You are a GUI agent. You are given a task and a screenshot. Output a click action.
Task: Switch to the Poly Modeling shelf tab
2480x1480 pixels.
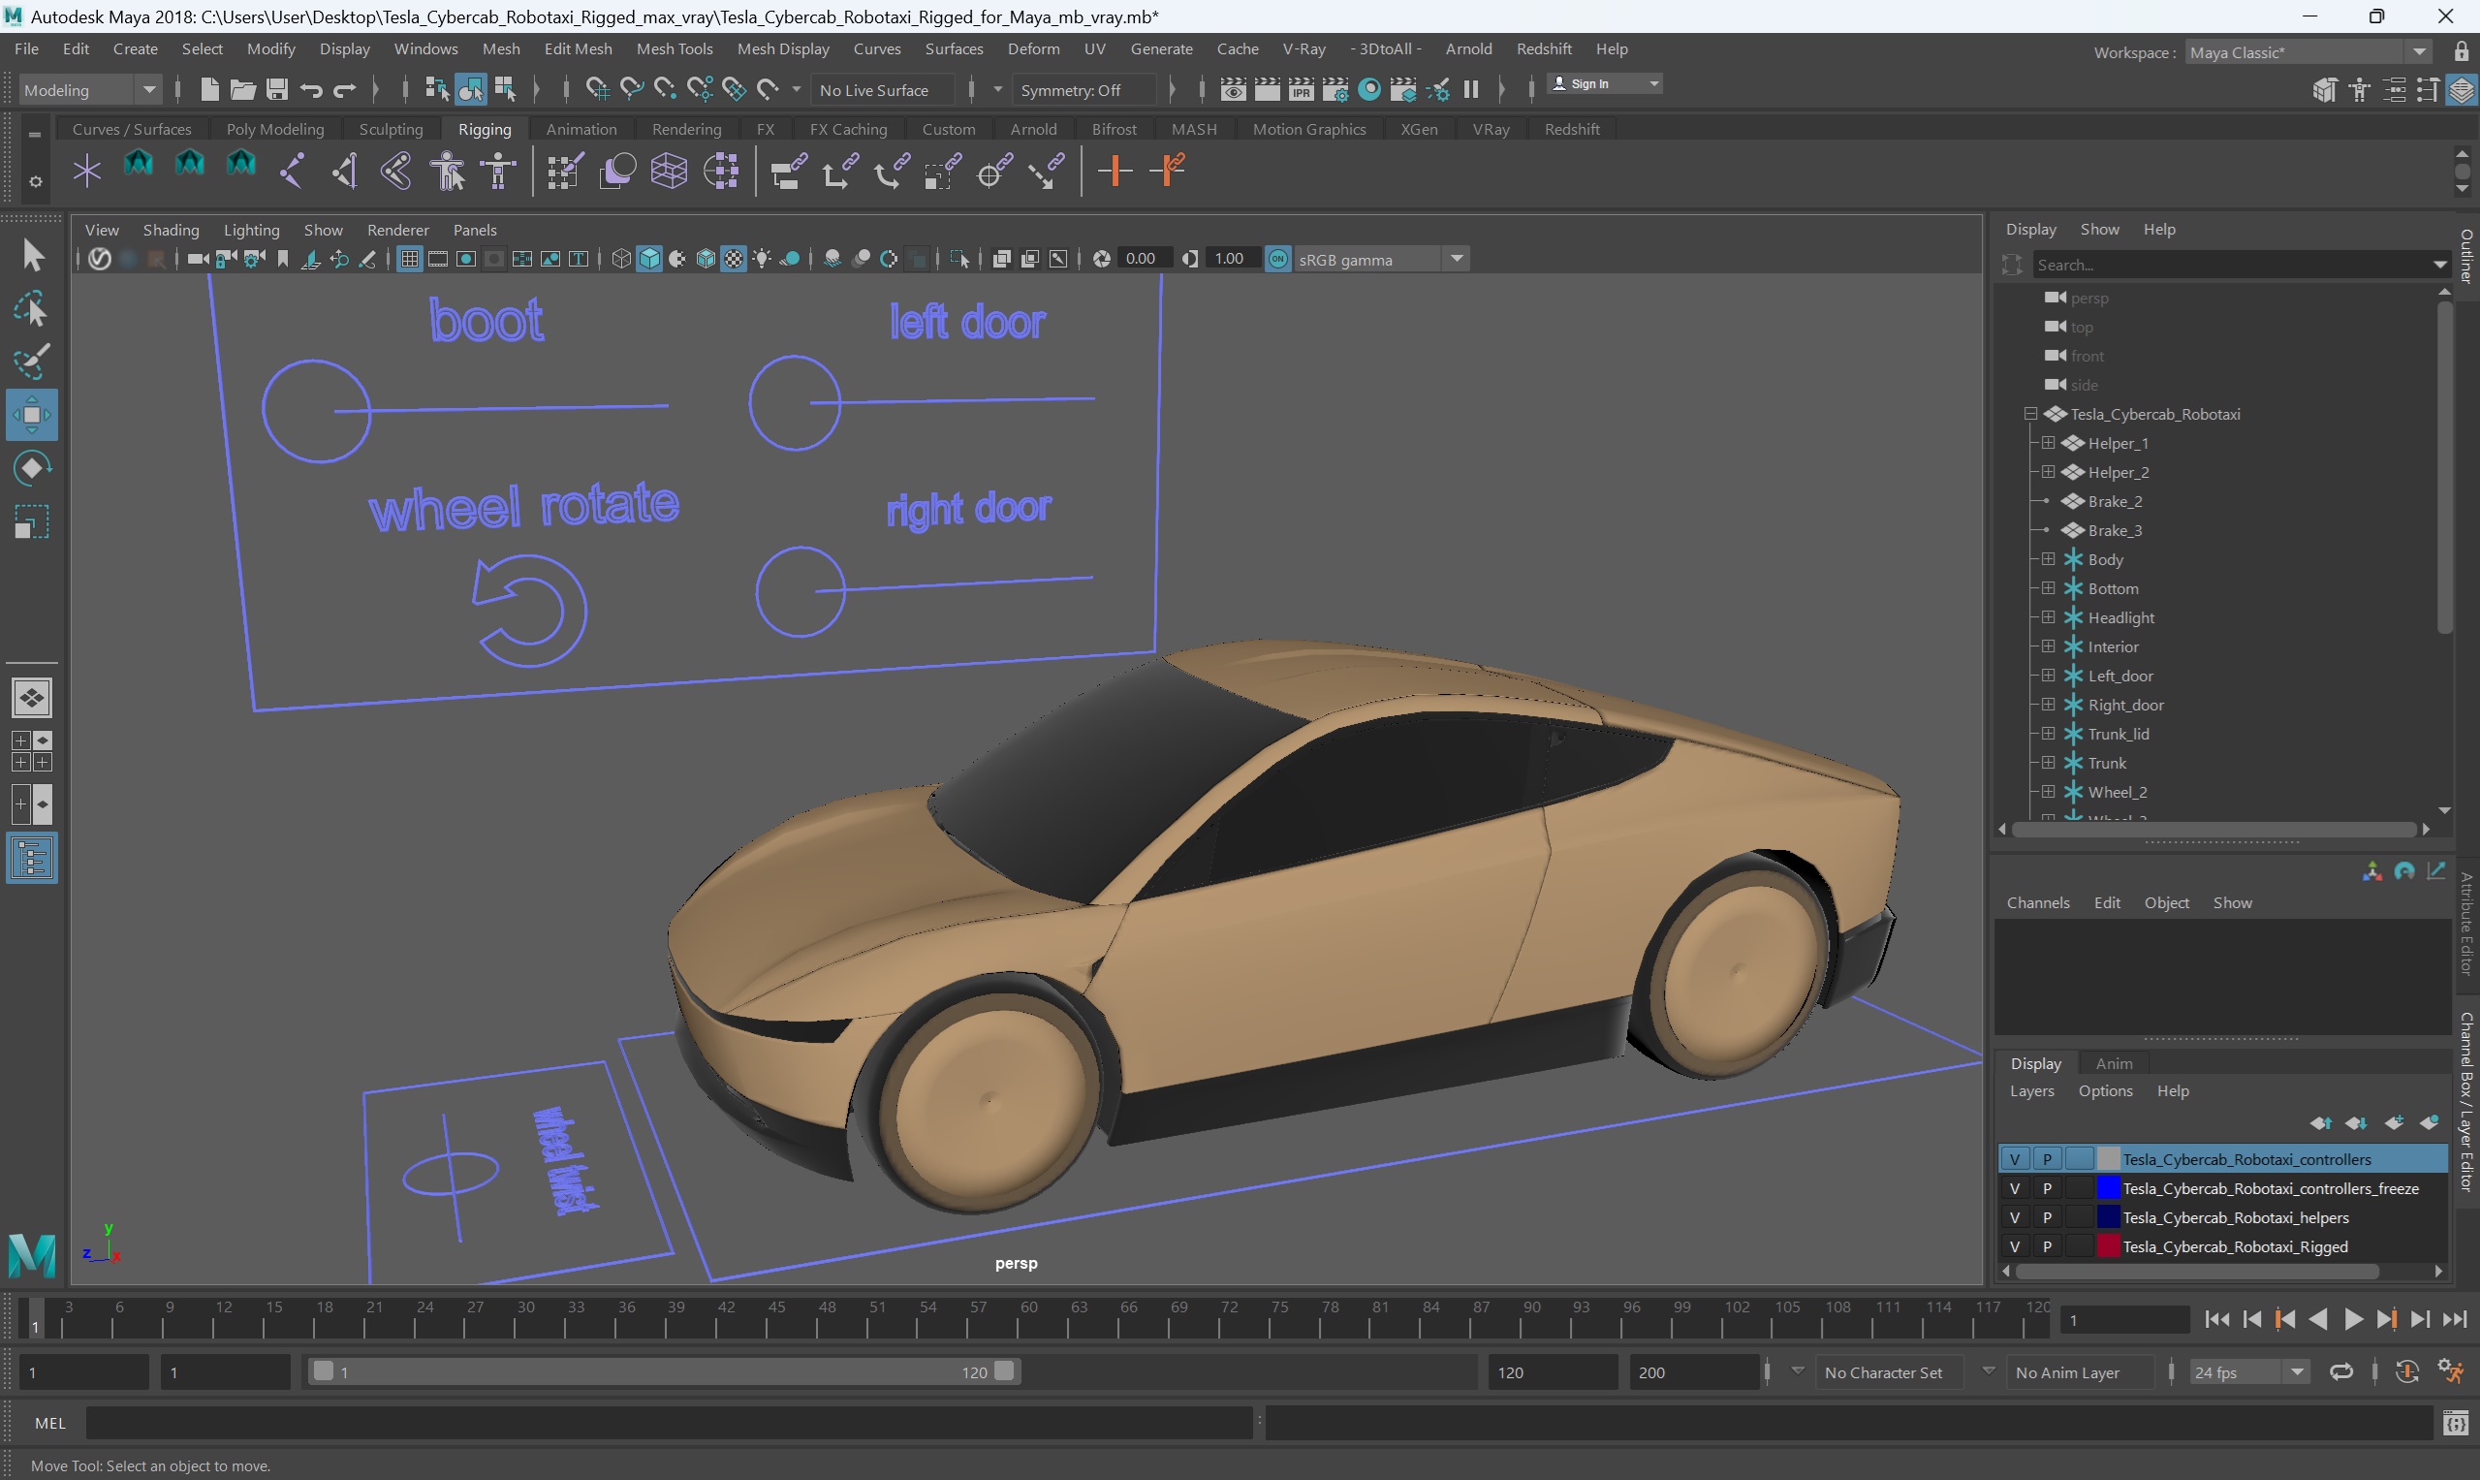coord(274,129)
